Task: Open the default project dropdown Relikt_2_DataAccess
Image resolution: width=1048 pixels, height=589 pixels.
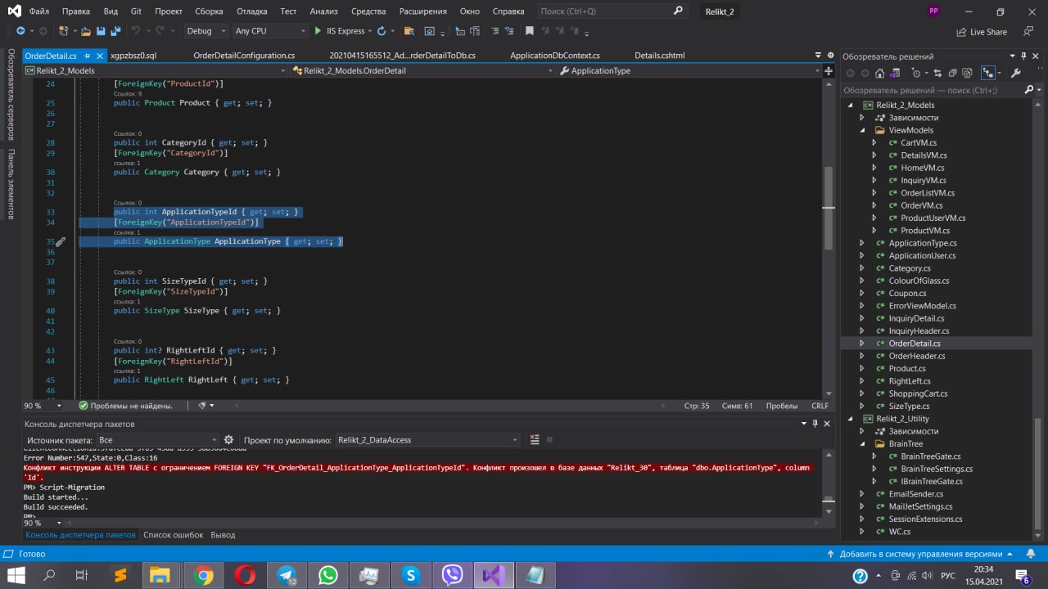Action: tap(427, 440)
